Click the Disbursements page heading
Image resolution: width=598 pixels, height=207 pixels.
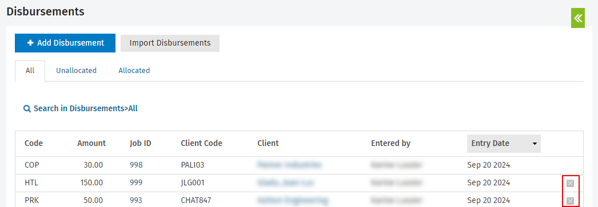point(45,11)
